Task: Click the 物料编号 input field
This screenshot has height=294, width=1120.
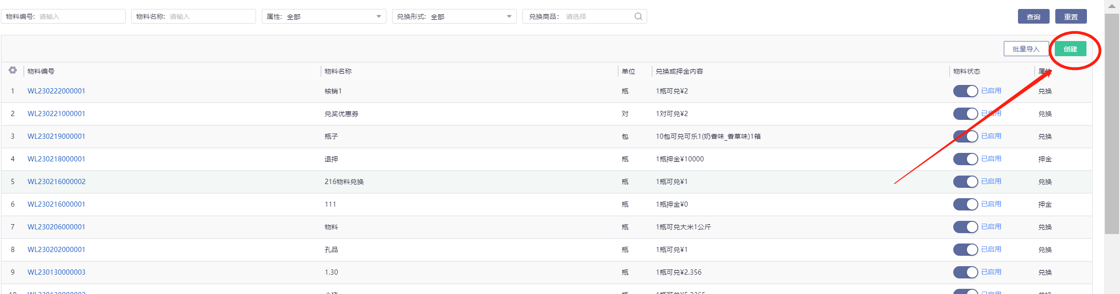Action: click(79, 17)
